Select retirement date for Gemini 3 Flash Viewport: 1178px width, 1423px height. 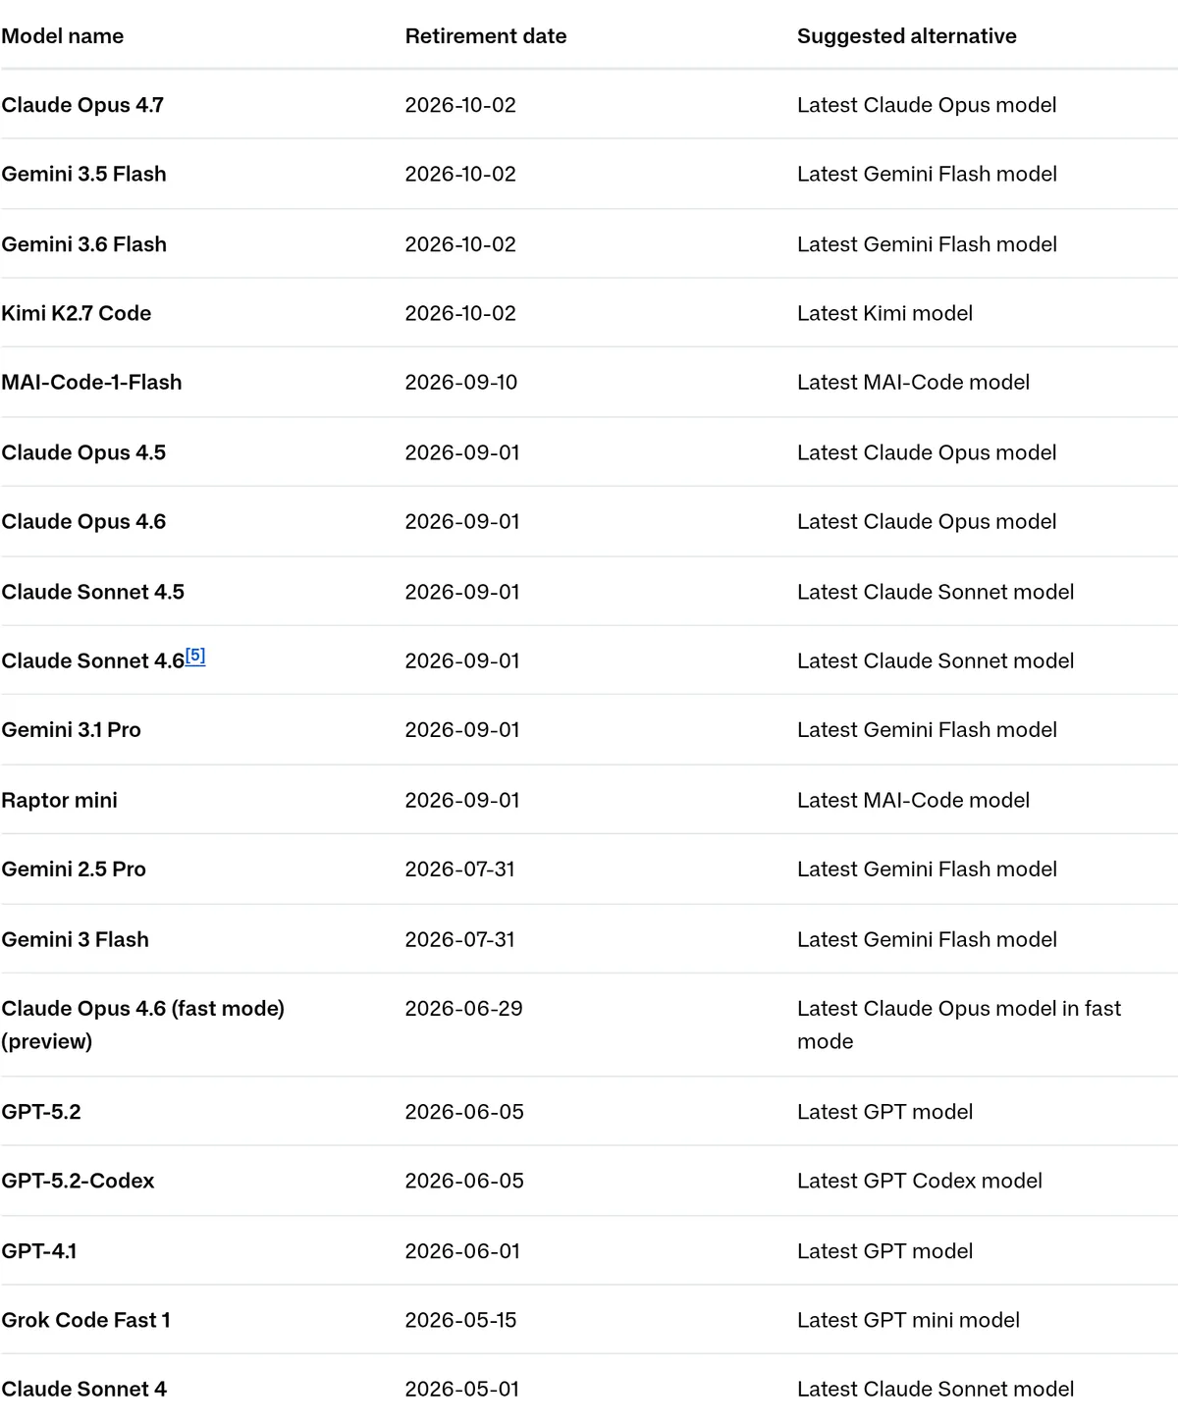coord(460,939)
